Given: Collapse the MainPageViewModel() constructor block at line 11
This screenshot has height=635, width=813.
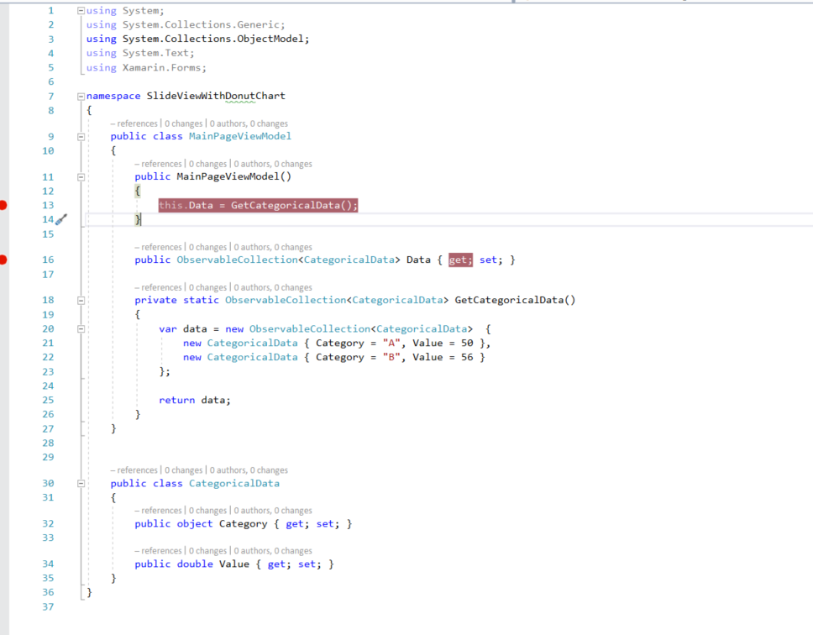Looking at the screenshot, I should (81, 177).
